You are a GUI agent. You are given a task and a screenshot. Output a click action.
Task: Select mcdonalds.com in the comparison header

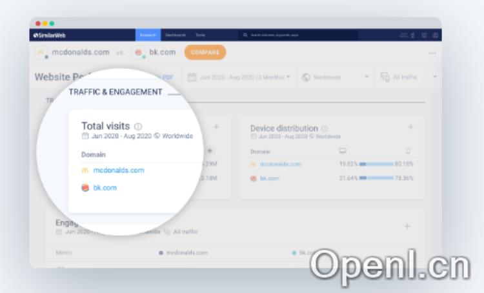81,52
